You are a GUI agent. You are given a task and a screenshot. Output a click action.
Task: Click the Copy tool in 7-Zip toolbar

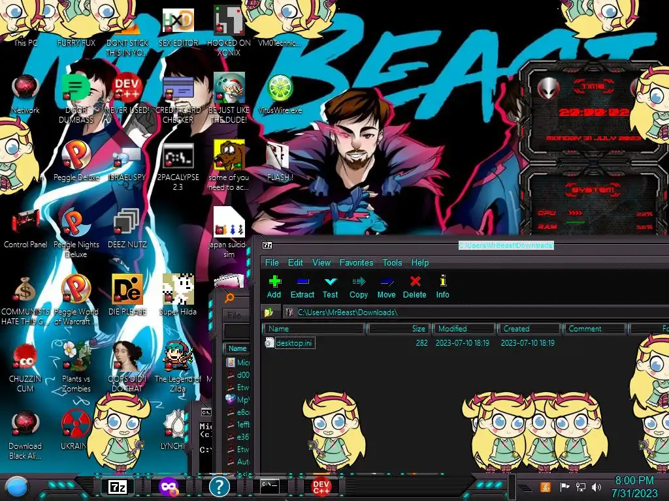click(x=359, y=287)
